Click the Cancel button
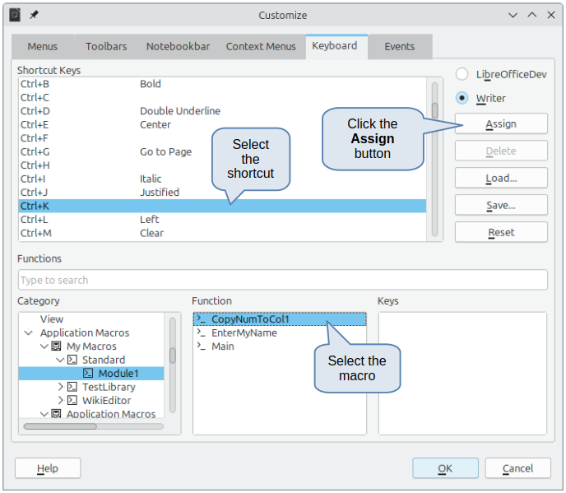The image size is (566, 493). [517, 468]
